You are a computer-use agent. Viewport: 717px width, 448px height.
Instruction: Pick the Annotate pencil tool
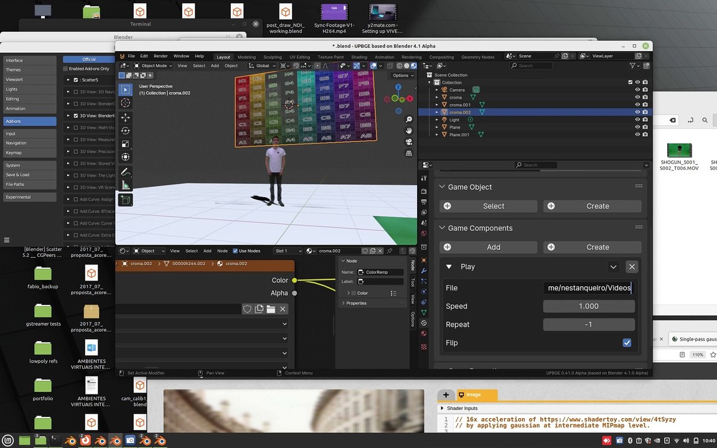[125, 172]
